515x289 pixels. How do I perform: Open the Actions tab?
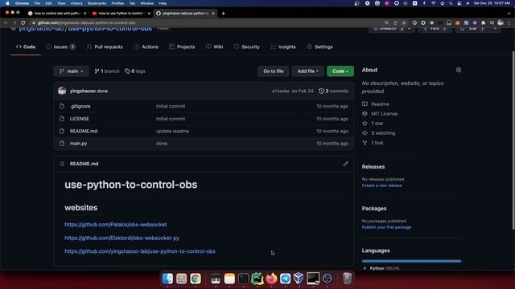146,47
